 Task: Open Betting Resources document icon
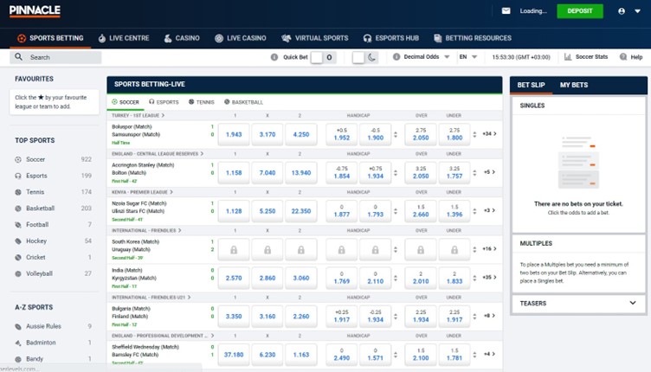coord(437,38)
